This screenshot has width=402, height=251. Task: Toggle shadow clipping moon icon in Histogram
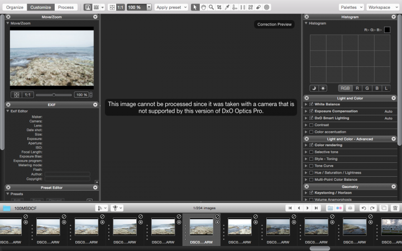314,88
